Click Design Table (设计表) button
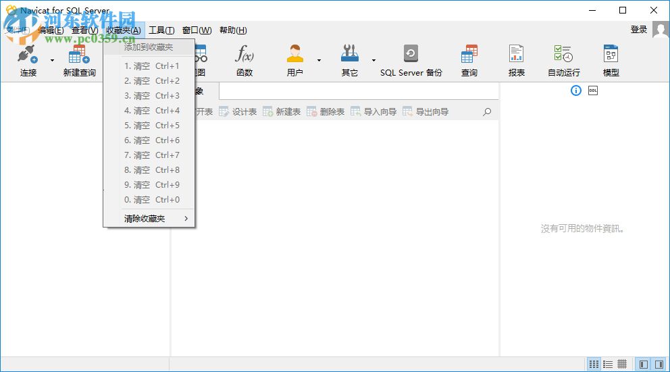This screenshot has width=670, height=372. coord(238,112)
